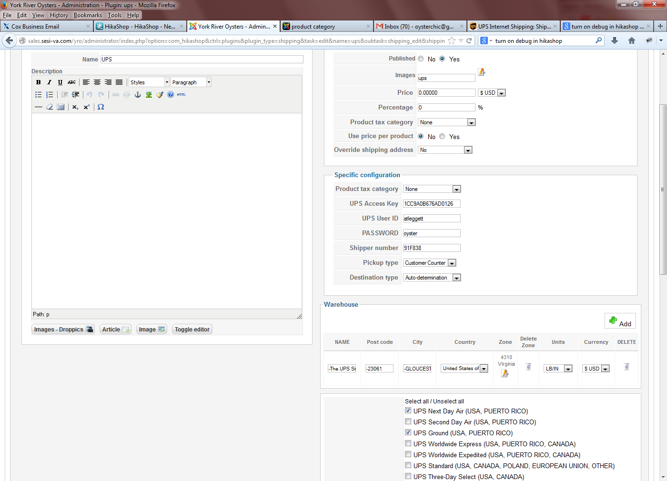667x481 pixels.
Task: Open the Override shipping address dropdown
Action: tap(445, 150)
